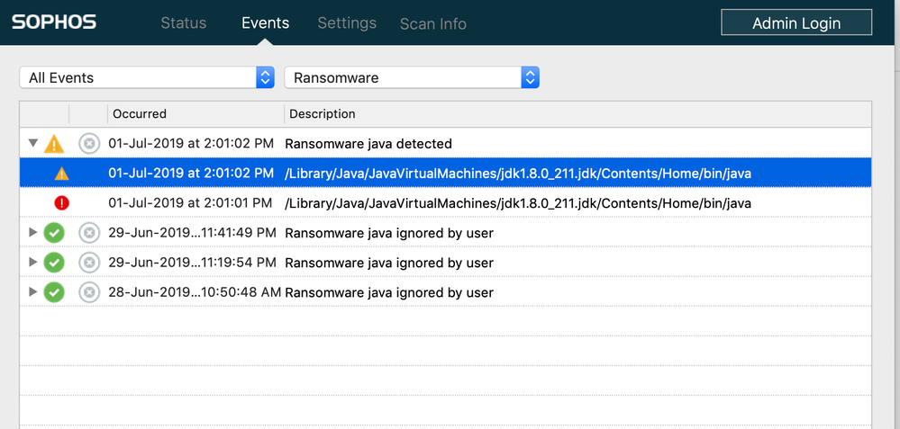Image resolution: width=900 pixels, height=429 pixels.
Task: Click the Admin Login button
Action: (x=796, y=22)
